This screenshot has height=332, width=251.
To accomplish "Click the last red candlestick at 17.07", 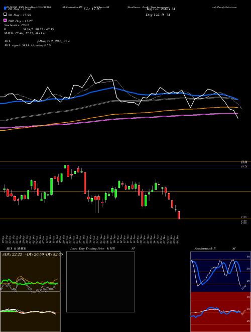I will point(179,215).
